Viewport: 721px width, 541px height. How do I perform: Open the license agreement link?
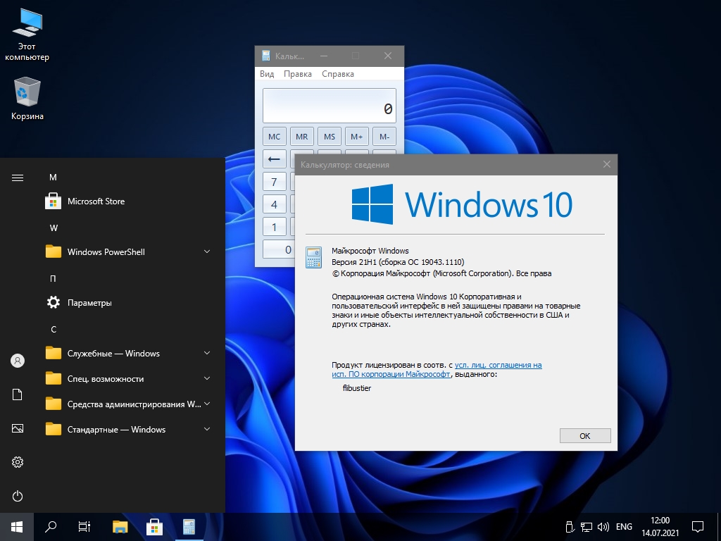click(x=498, y=365)
